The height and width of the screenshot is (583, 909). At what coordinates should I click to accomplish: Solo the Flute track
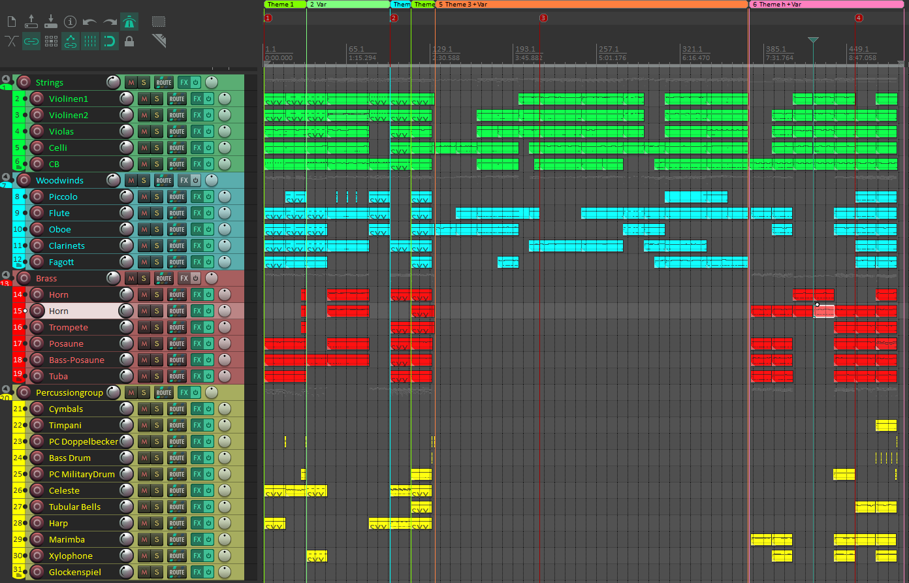click(156, 213)
